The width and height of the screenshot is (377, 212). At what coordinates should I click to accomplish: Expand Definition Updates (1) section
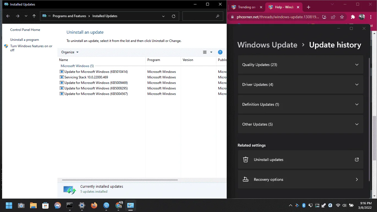[301, 104]
